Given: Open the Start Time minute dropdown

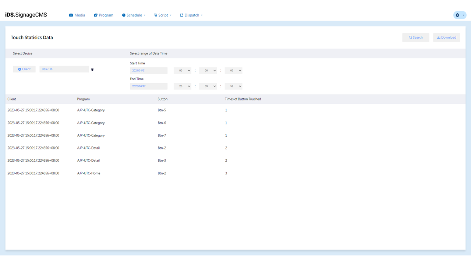Looking at the screenshot, I should [208, 71].
